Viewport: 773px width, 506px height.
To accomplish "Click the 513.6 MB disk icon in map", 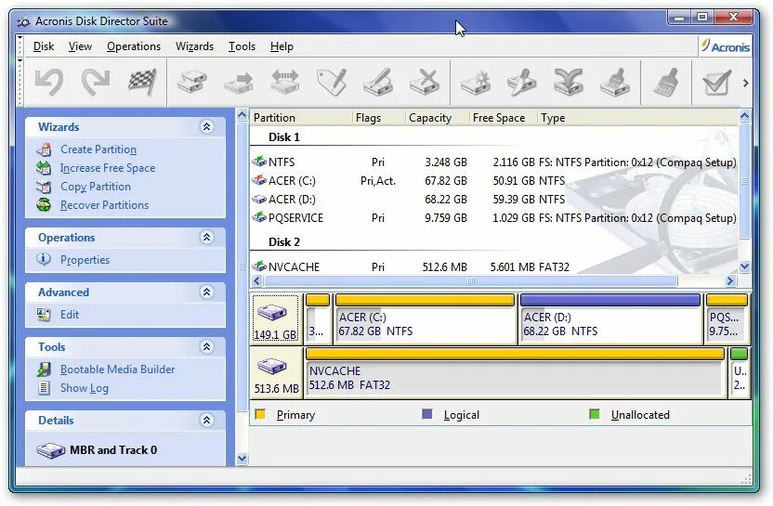I will click(272, 367).
